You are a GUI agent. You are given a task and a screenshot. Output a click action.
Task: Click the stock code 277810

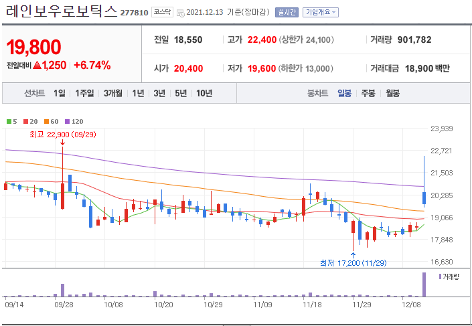click(x=135, y=13)
